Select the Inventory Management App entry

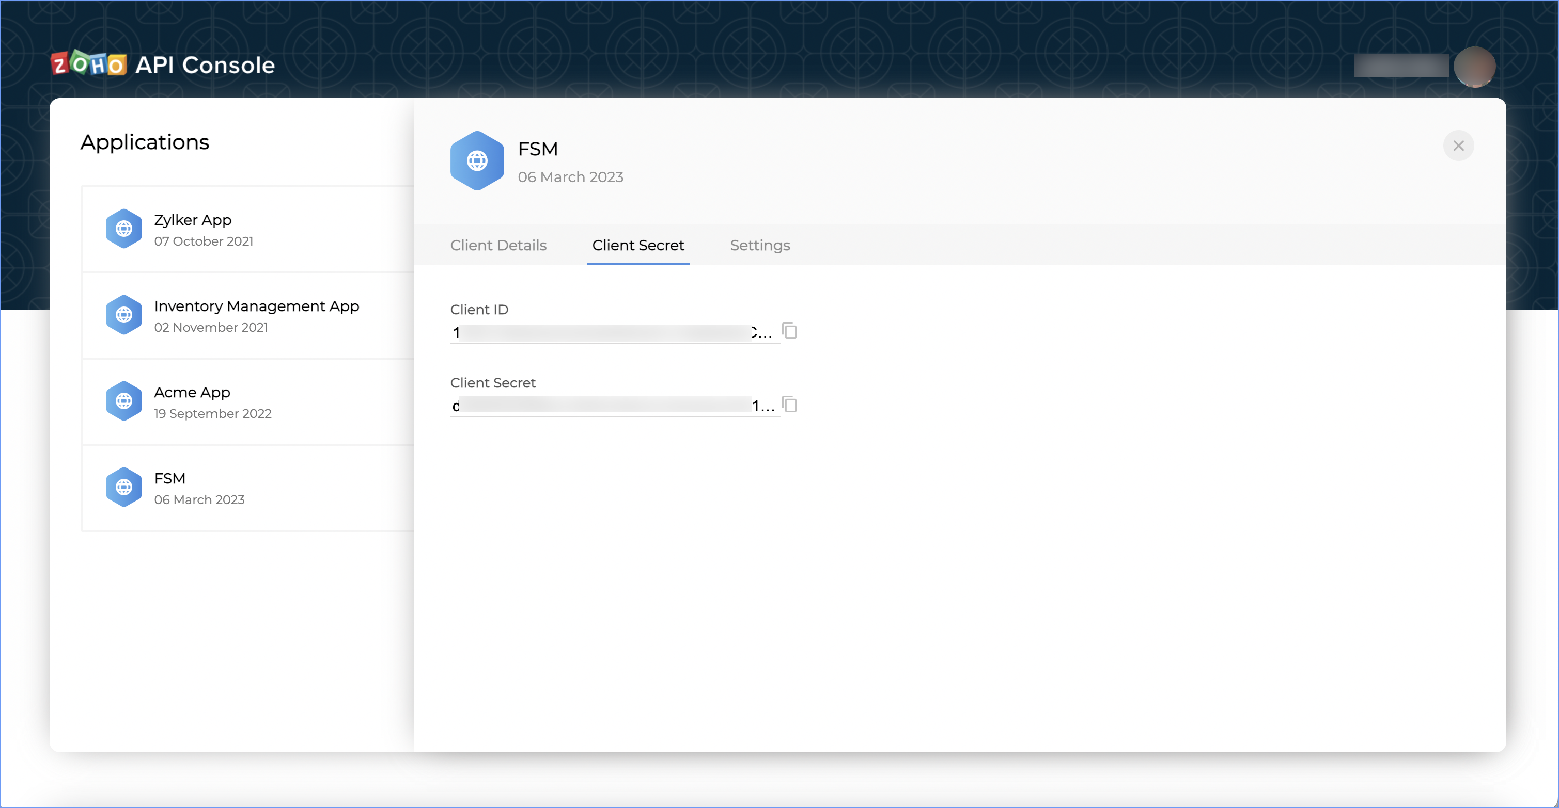[x=257, y=306]
